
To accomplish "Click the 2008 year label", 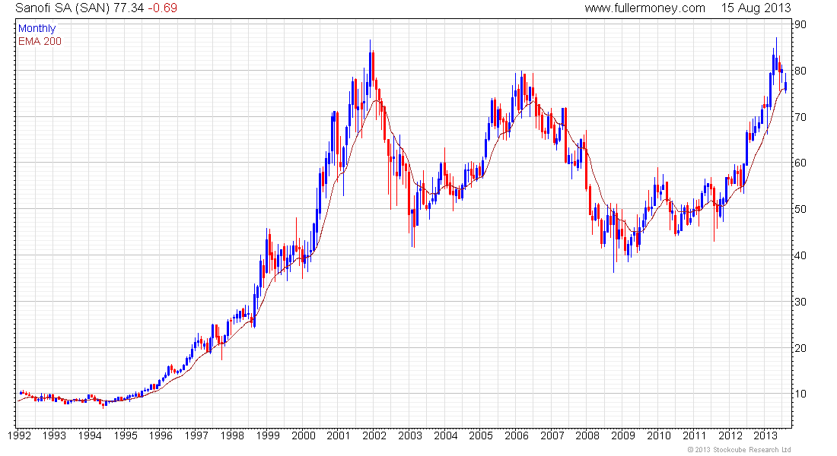I will [587, 435].
